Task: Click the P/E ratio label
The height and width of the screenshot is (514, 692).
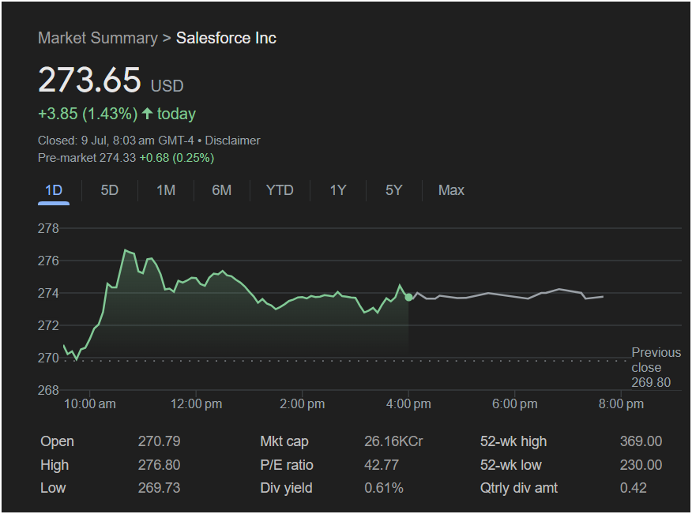Action: coord(287,464)
